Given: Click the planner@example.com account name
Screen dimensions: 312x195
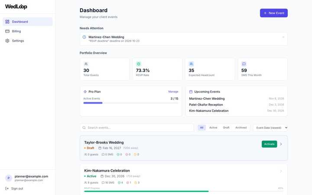Looking at the screenshot, I should (31, 176).
